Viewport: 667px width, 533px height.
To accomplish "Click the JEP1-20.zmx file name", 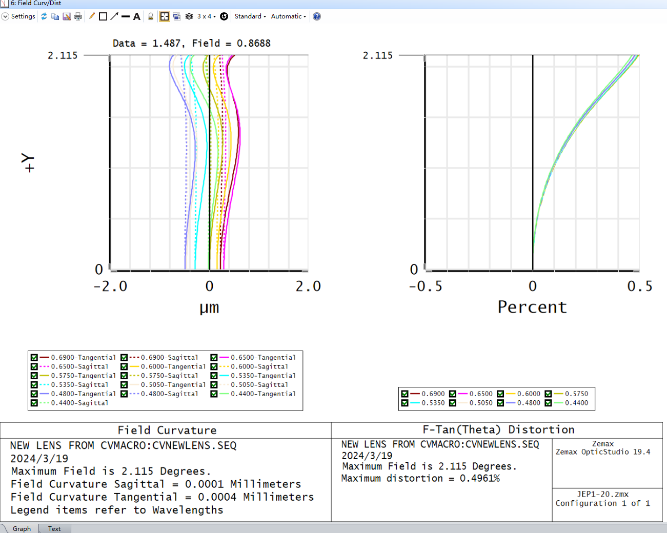I will tap(603, 495).
